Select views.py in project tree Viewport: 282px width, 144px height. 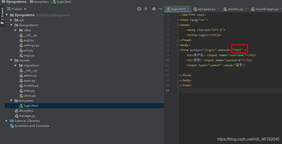click(30, 96)
